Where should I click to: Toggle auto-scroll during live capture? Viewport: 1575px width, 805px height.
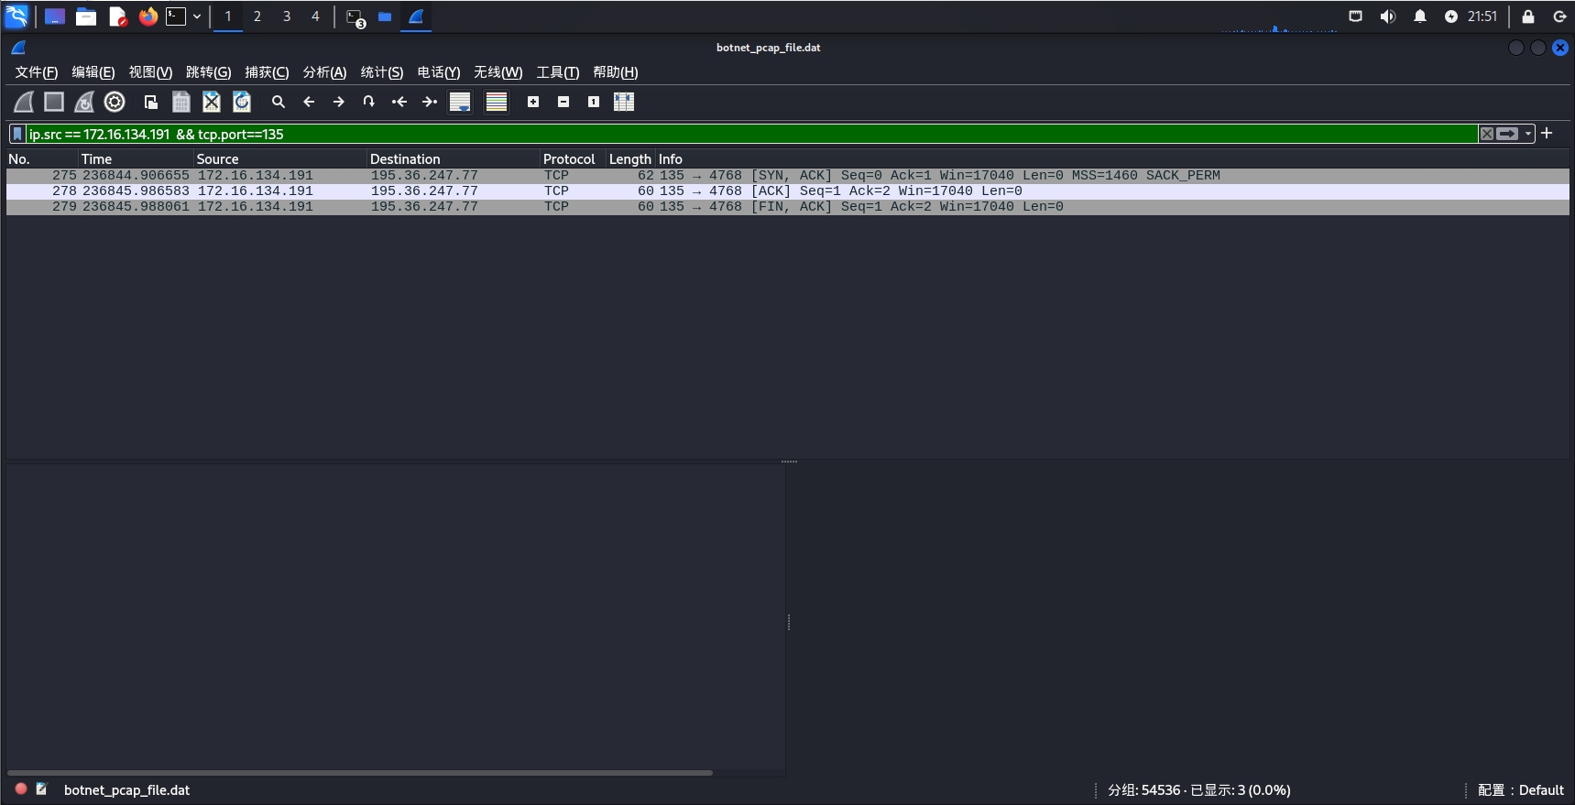460,102
